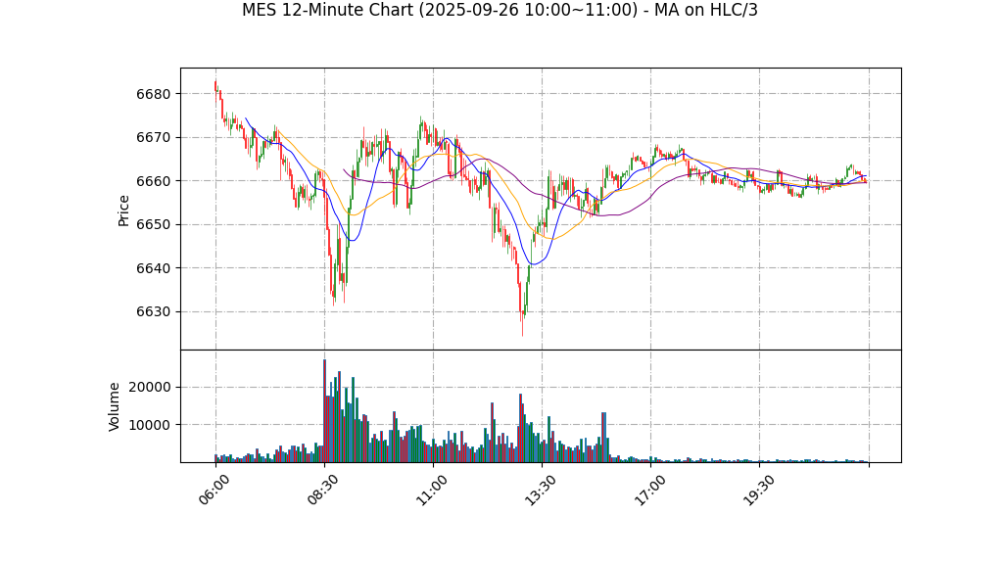This screenshot has height=563, width=1001.
Task: Click the 19:30 time axis label
Action: pyautogui.click(x=758, y=491)
